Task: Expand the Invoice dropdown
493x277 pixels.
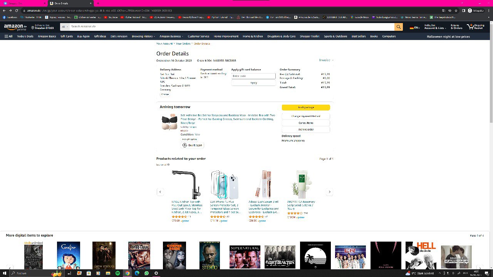Action: pyautogui.click(x=326, y=60)
